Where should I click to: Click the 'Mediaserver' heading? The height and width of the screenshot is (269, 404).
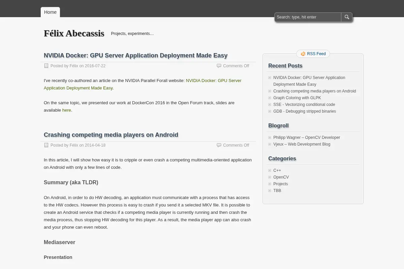(x=59, y=242)
